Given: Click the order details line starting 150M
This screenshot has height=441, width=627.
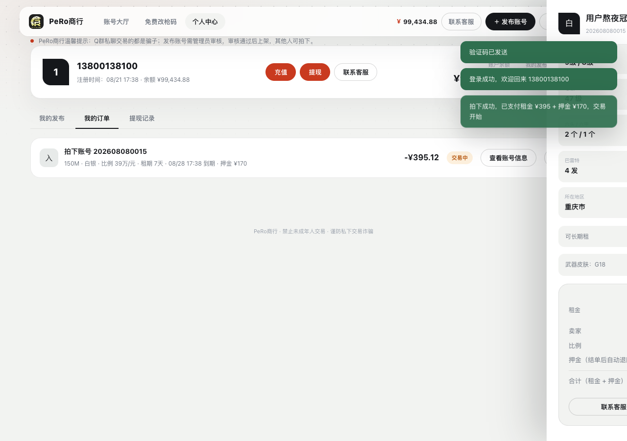Looking at the screenshot, I should 155,163.
